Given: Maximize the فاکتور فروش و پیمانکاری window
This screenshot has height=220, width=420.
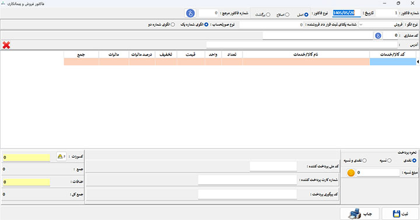Looking at the screenshot, I should (x=398, y=4).
